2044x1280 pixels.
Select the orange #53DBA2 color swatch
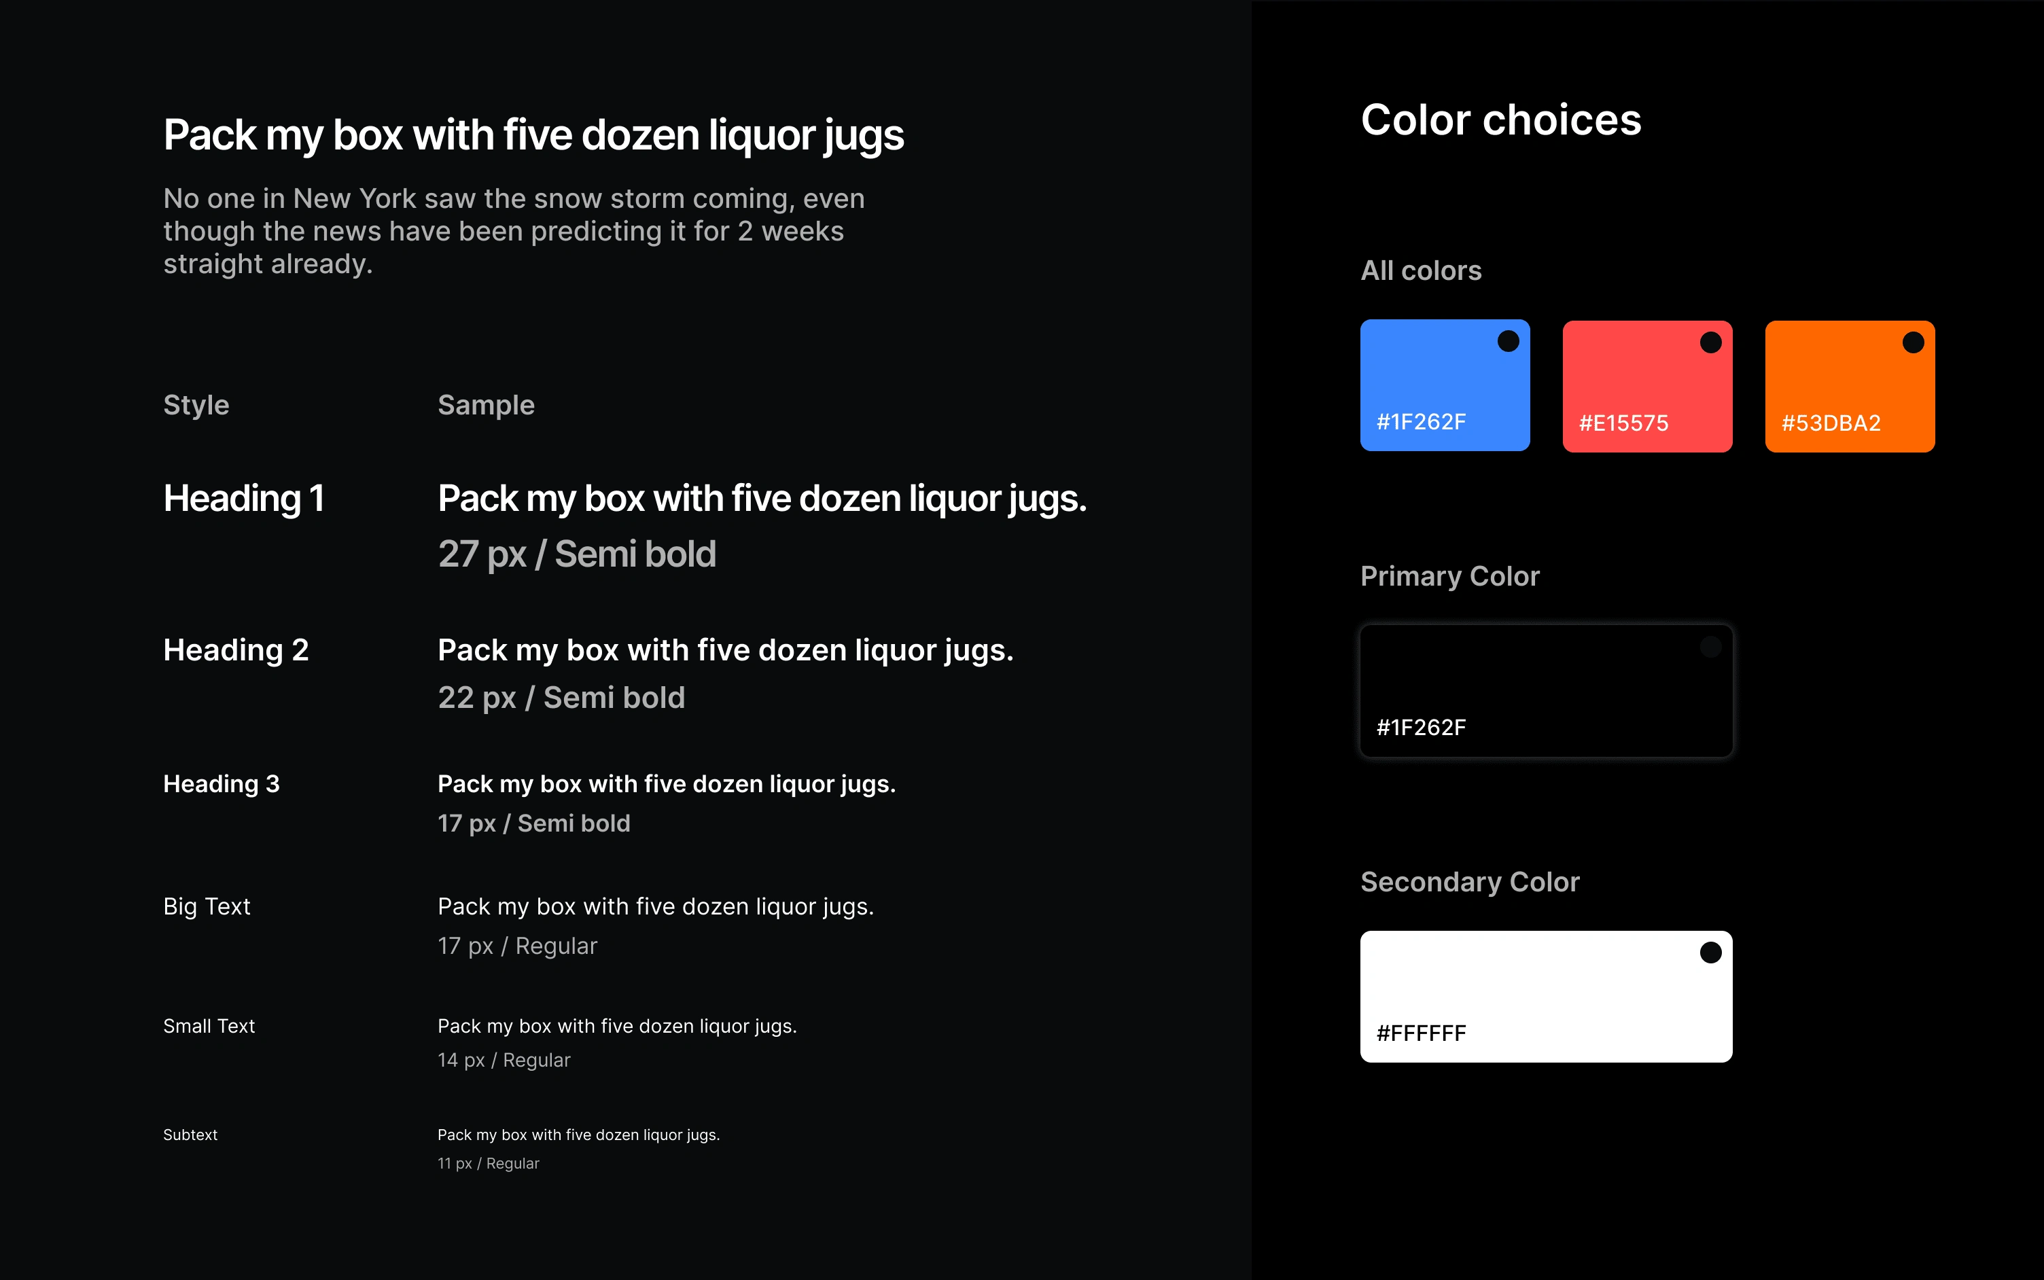[1850, 386]
